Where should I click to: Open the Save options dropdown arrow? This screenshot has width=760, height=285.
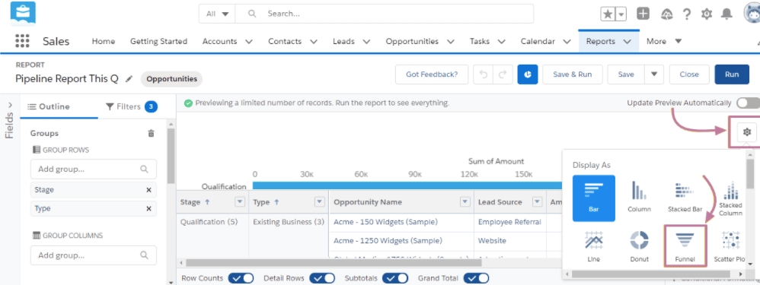coord(654,74)
